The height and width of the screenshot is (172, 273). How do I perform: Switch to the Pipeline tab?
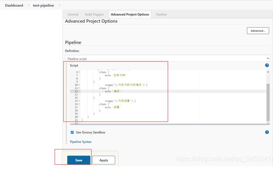click(161, 15)
